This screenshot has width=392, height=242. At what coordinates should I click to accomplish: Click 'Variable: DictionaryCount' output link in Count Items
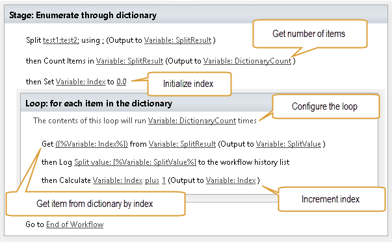(248, 61)
